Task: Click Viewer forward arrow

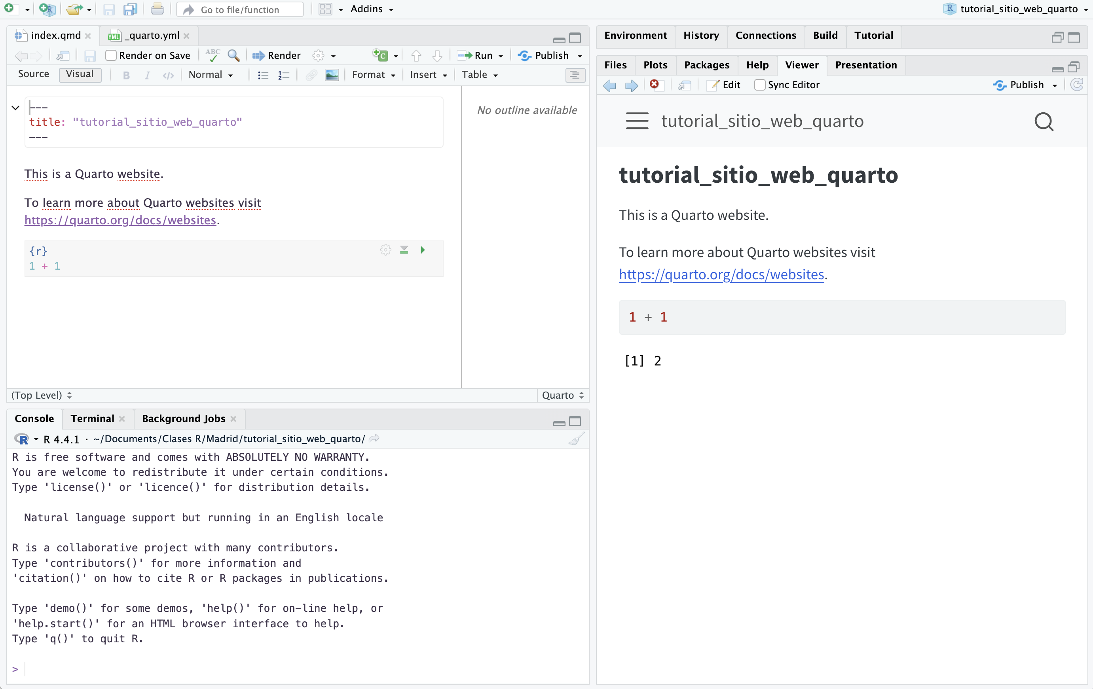Action: click(x=631, y=85)
